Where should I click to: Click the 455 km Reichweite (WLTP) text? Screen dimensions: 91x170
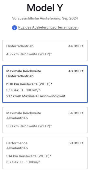(x=29, y=54)
